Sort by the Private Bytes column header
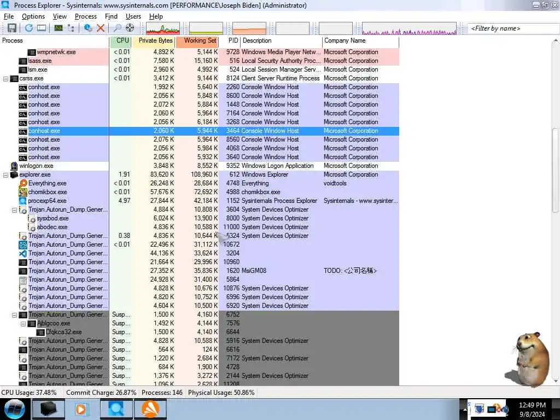Screen dimensions: 560x420 coord(153,40)
